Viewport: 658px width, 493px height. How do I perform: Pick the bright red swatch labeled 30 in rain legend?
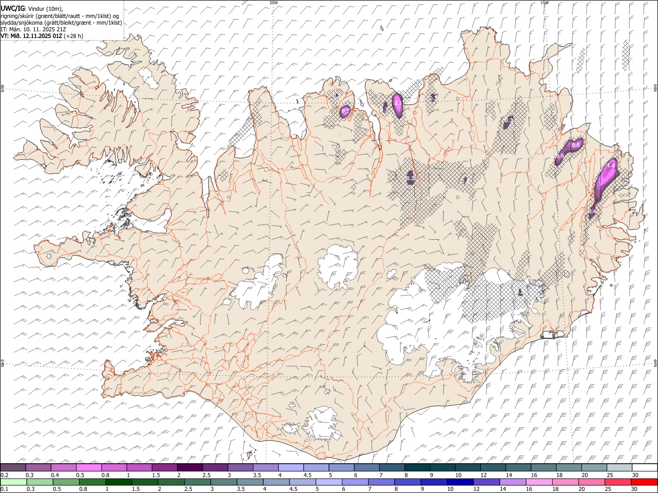[x=644, y=482]
